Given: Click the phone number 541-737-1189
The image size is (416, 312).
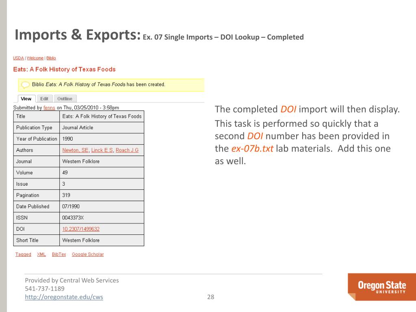Looking at the screenshot, I should (45, 289).
